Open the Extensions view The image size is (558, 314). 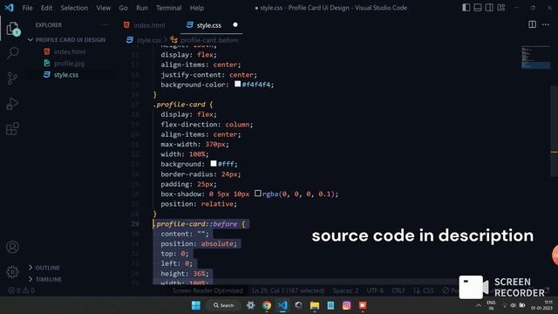click(12, 129)
